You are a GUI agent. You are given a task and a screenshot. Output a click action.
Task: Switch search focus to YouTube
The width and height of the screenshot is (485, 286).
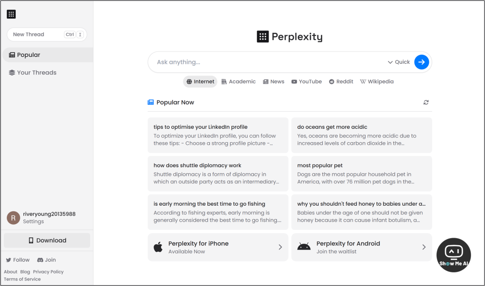click(x=307, y=82)
